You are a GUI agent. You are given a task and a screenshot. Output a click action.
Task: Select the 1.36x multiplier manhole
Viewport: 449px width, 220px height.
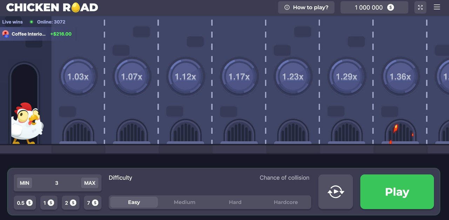click(400, 76)
